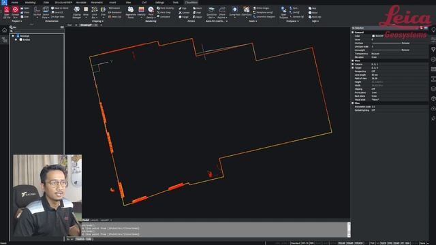Screen dimensions: 436x245
Task: Click the Save UCS button
Action: click(x=57, y=12)
